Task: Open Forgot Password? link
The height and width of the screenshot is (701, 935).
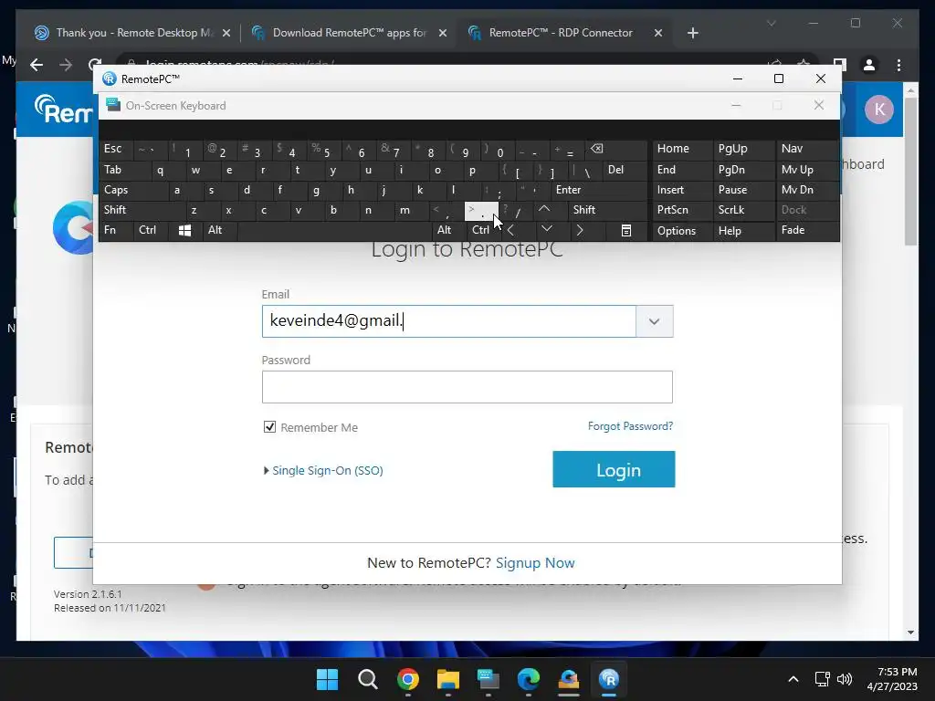Action: click(630, 426)
